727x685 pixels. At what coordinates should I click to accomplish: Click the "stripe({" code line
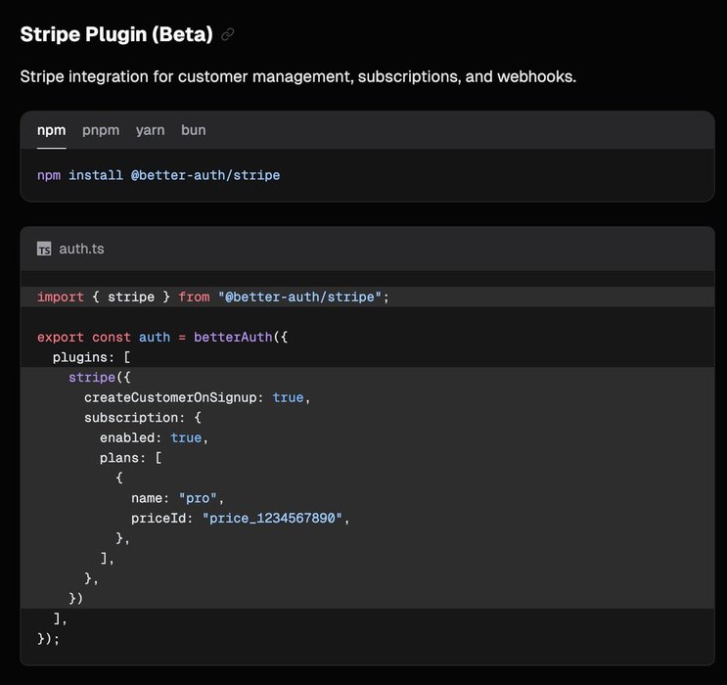click(x=100, y=378)
